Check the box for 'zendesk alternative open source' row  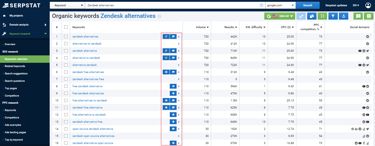tap(66, 143)
